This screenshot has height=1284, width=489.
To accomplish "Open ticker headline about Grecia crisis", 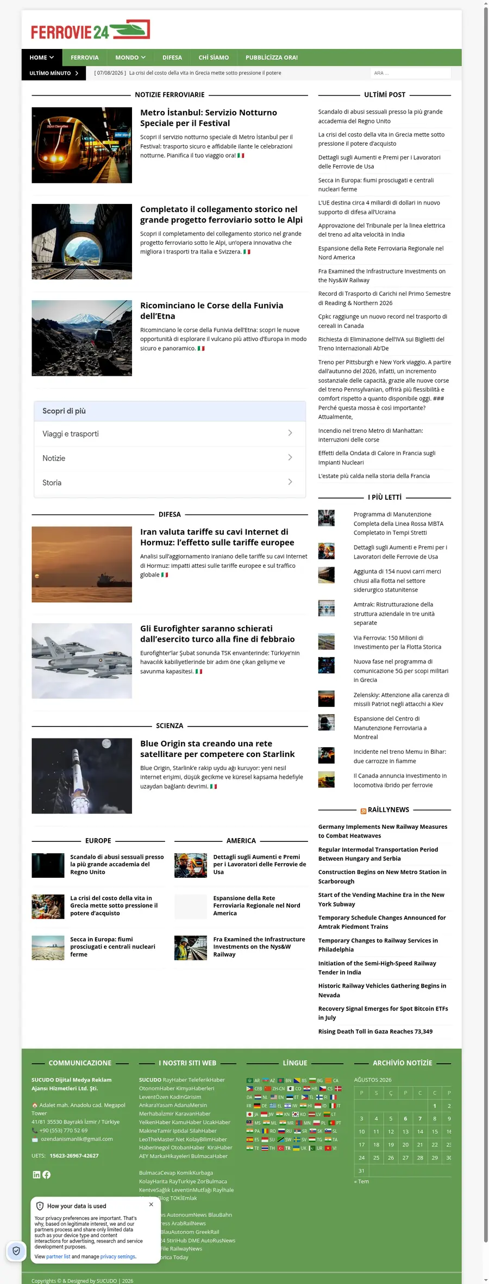I will click(205, 73).
